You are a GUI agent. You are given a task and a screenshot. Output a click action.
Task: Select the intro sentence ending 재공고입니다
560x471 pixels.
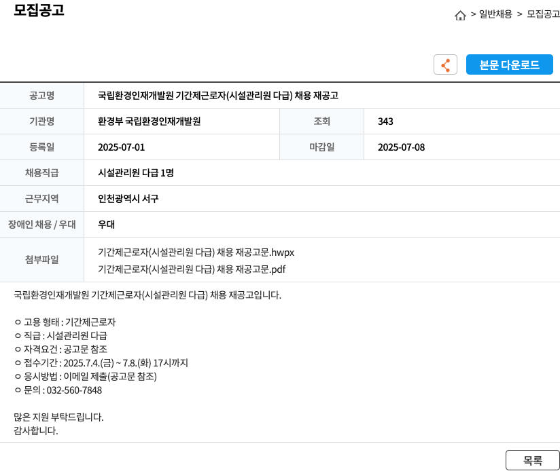click(147, 295)
